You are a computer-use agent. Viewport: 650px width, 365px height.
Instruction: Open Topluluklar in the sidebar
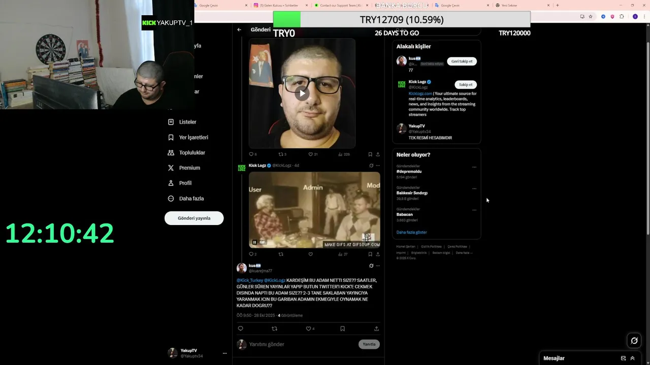pos(186,153)
